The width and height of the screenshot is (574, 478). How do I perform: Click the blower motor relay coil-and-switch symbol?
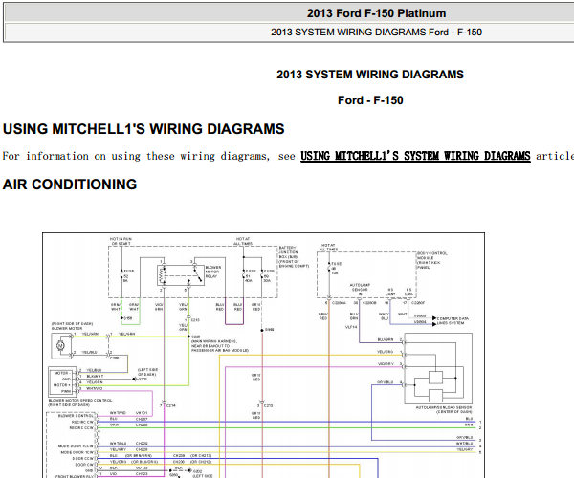[x=181, y=275]
